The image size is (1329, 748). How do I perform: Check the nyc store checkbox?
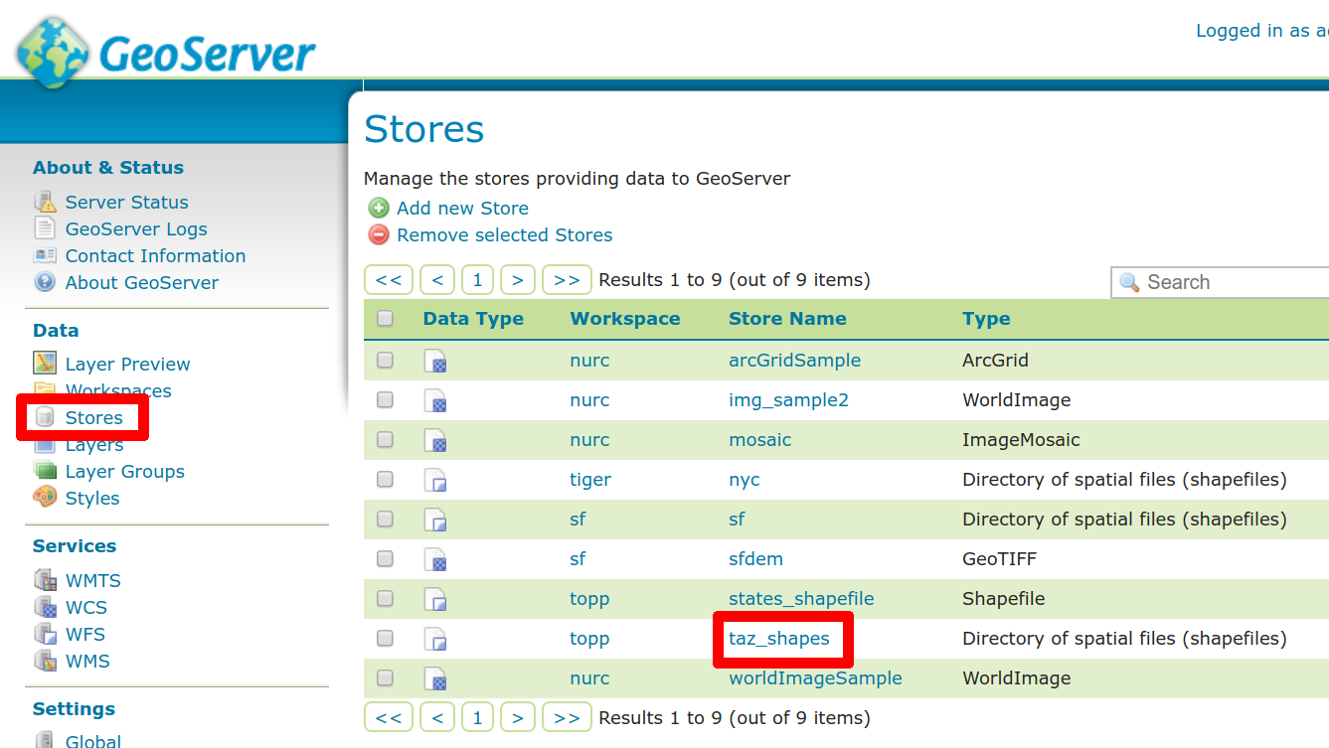pyautogui.click(x=385, y=479)
